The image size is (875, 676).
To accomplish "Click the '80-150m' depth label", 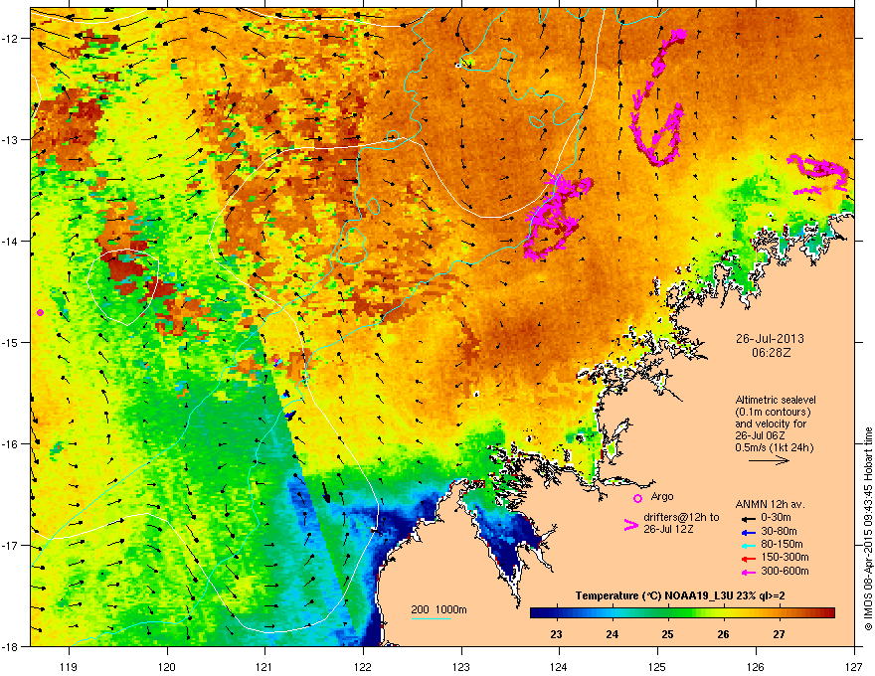I will pyautogui.click(x=782, y=545).
